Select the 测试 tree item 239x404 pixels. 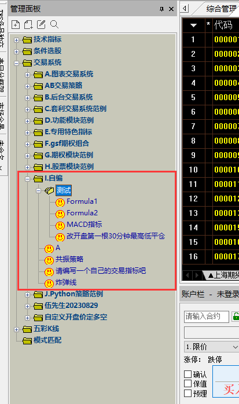63,190
